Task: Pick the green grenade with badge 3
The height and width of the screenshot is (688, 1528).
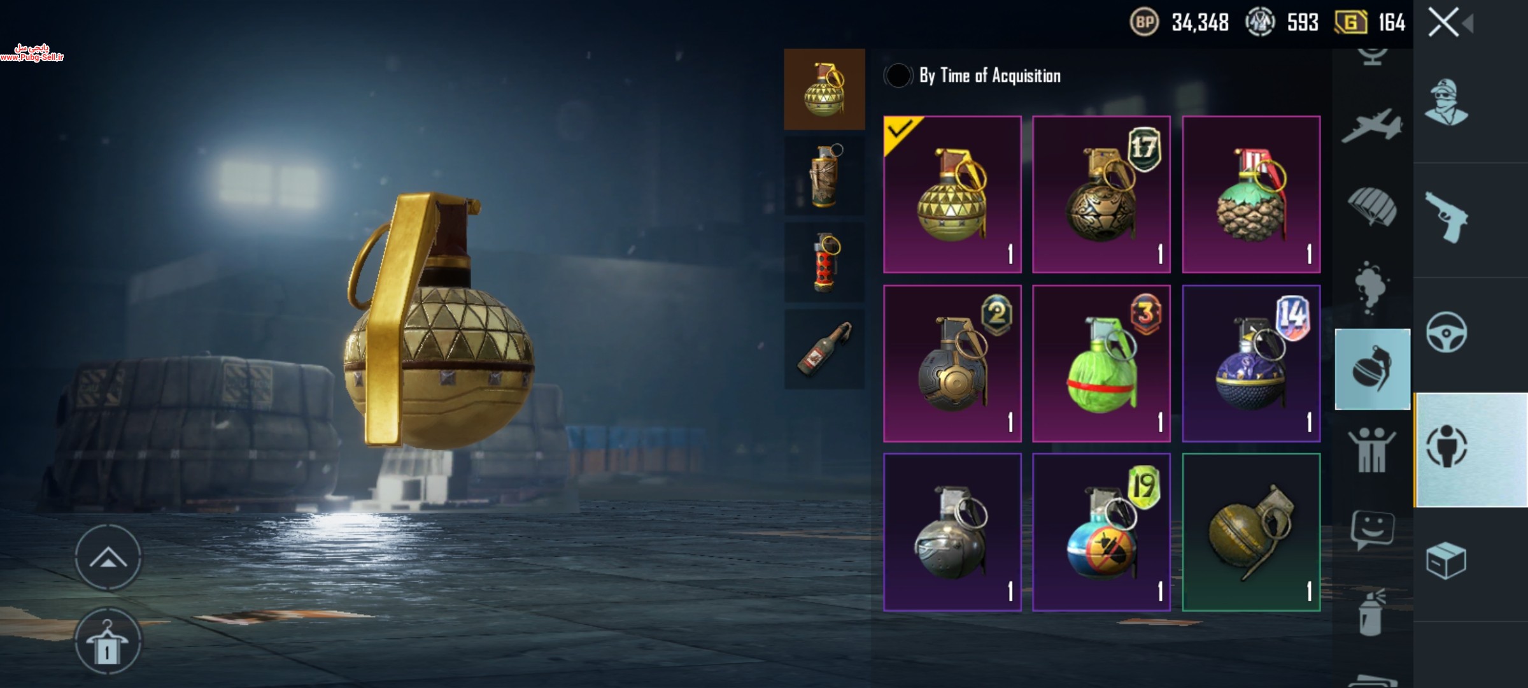Action: 1101,363
